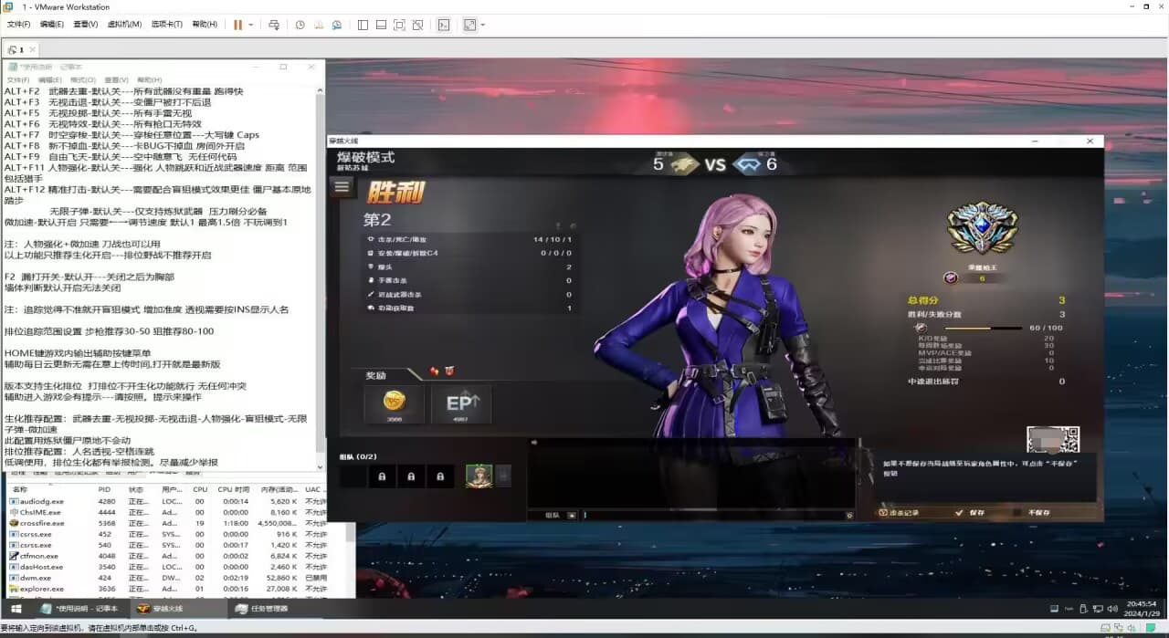Screen dimensions: 1169x638
Task: Sort Task Manager by CPU 时间 column
Action: point(236,490)
